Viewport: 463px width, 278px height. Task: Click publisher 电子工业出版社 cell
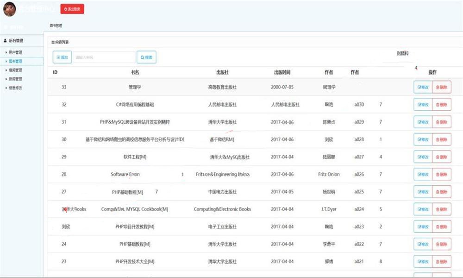click(222, 227)
